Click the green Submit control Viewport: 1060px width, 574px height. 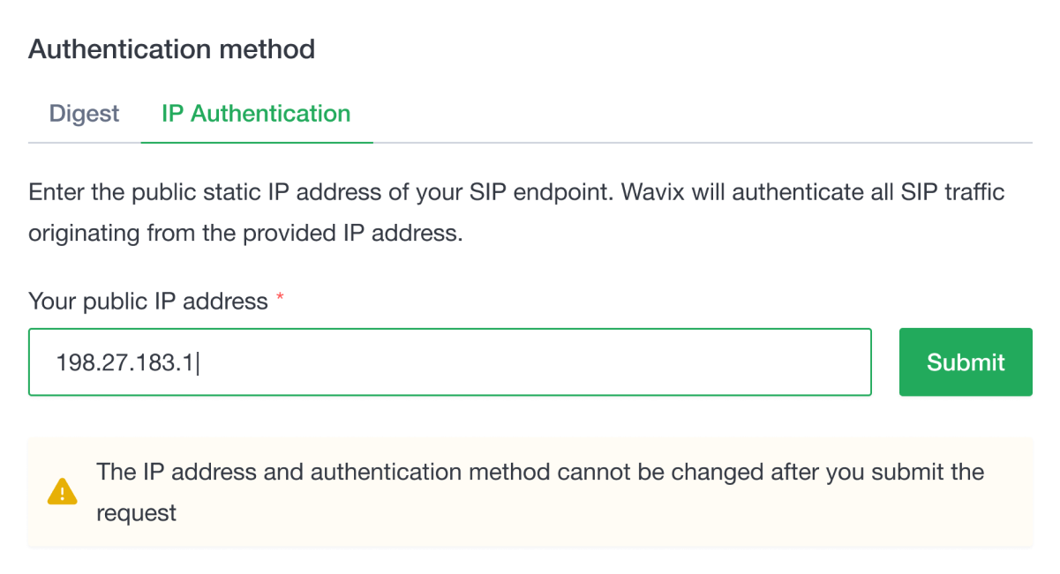[965, 362]
